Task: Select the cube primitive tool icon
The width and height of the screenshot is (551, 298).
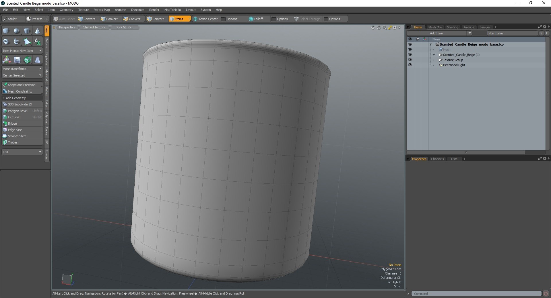Action: pyautogui.click(x=6, y=31)
